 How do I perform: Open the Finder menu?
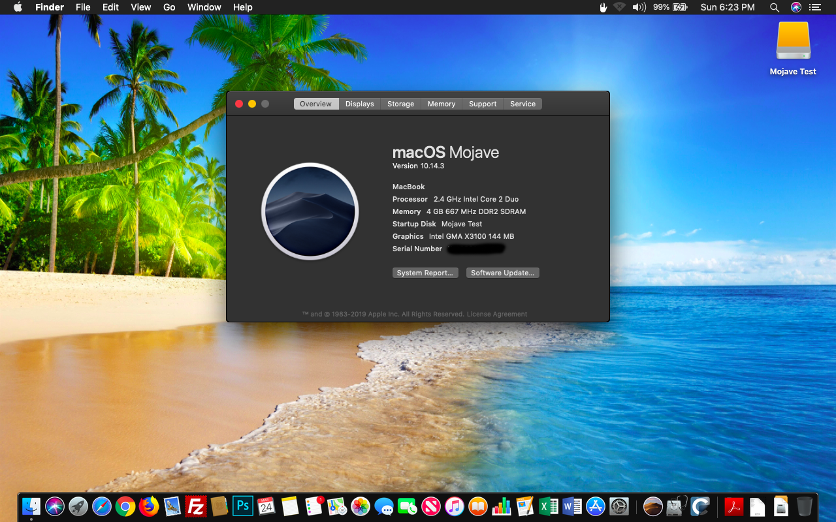pos(49,7)
